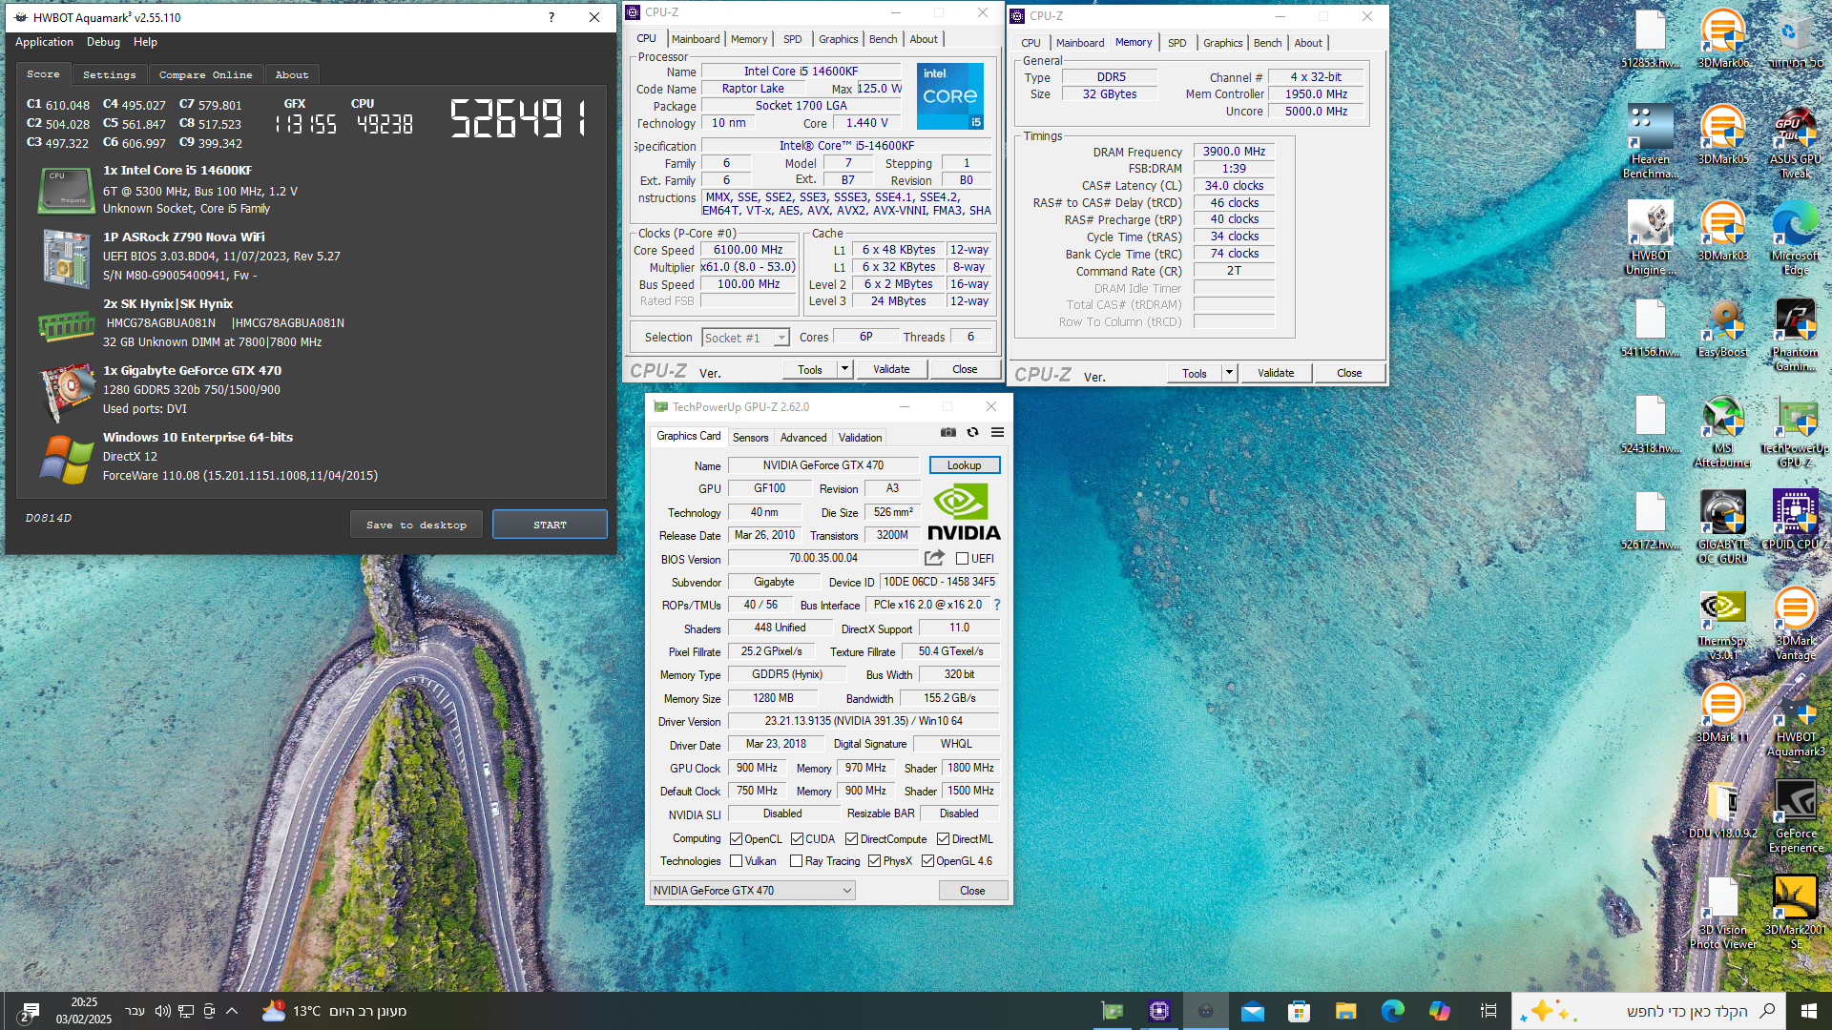Toggle DirectML checkbox
1832x1030 pixels.
coord(943,839)
